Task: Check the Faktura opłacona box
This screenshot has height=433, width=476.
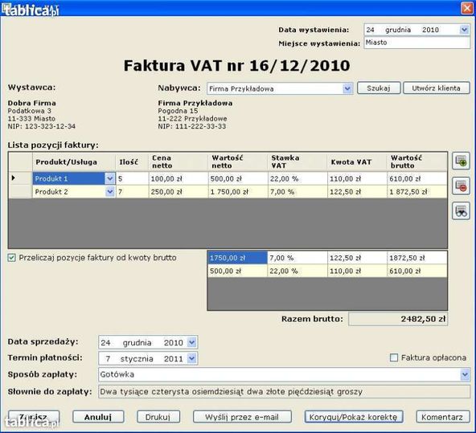Action: 394,357
